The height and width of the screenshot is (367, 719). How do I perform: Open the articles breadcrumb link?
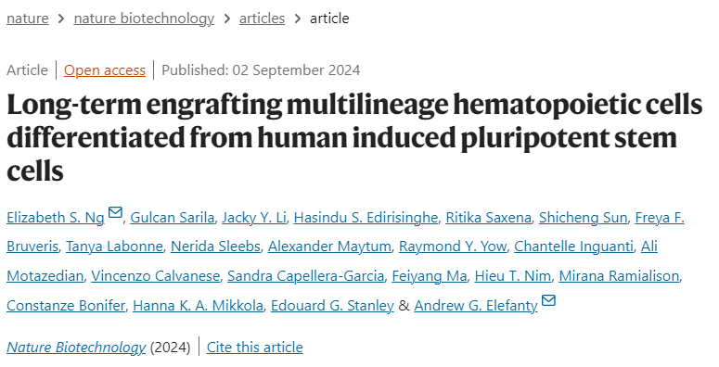click(x=262, y=19)
